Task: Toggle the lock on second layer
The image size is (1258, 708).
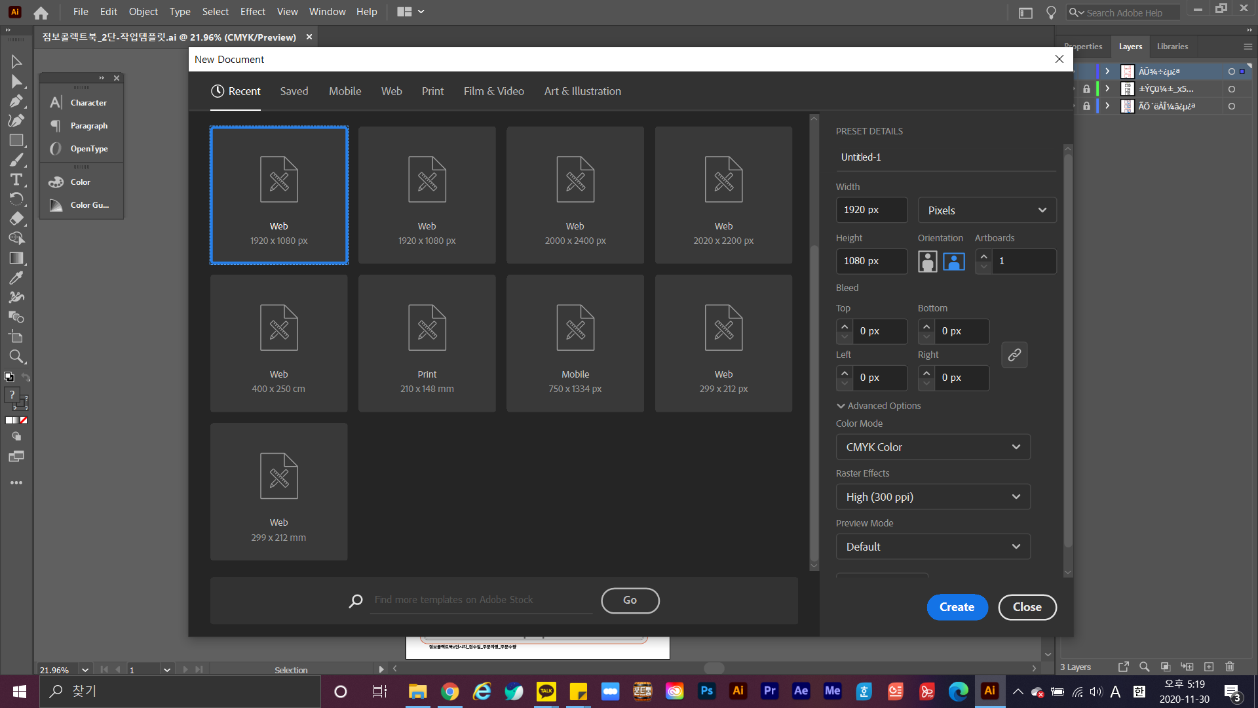Action: click(x=1086, y=88)
